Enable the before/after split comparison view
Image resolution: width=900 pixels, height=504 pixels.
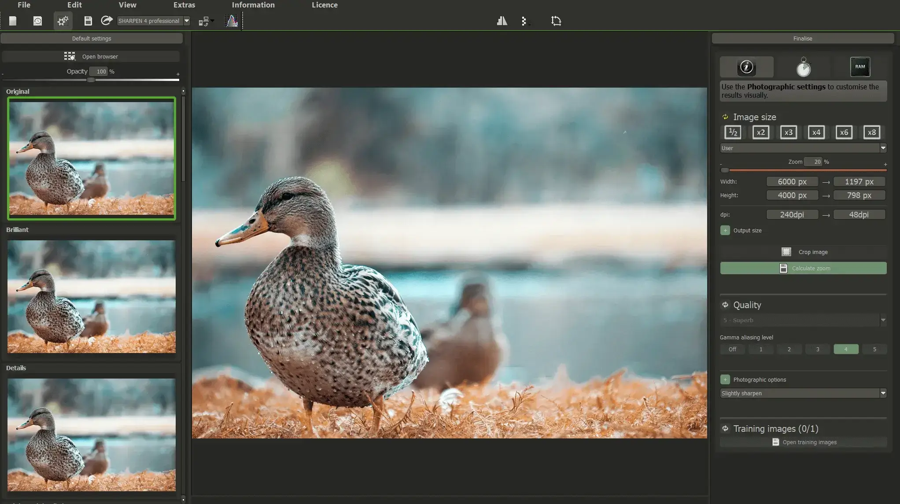click(502, 21)
